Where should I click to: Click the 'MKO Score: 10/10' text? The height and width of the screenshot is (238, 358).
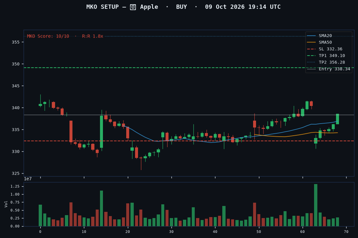(48, 36)
